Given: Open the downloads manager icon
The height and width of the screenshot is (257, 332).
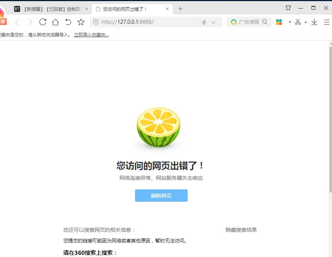Looking at the screenshot, I should 314,22.
